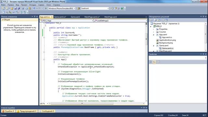The width and height of the screenshot is (208, 117).
Task: Toggle the Ошибок: 0 errors filter
Action: pos(8,111)
